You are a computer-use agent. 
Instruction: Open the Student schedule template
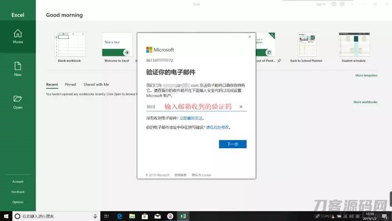pos(354,47)
